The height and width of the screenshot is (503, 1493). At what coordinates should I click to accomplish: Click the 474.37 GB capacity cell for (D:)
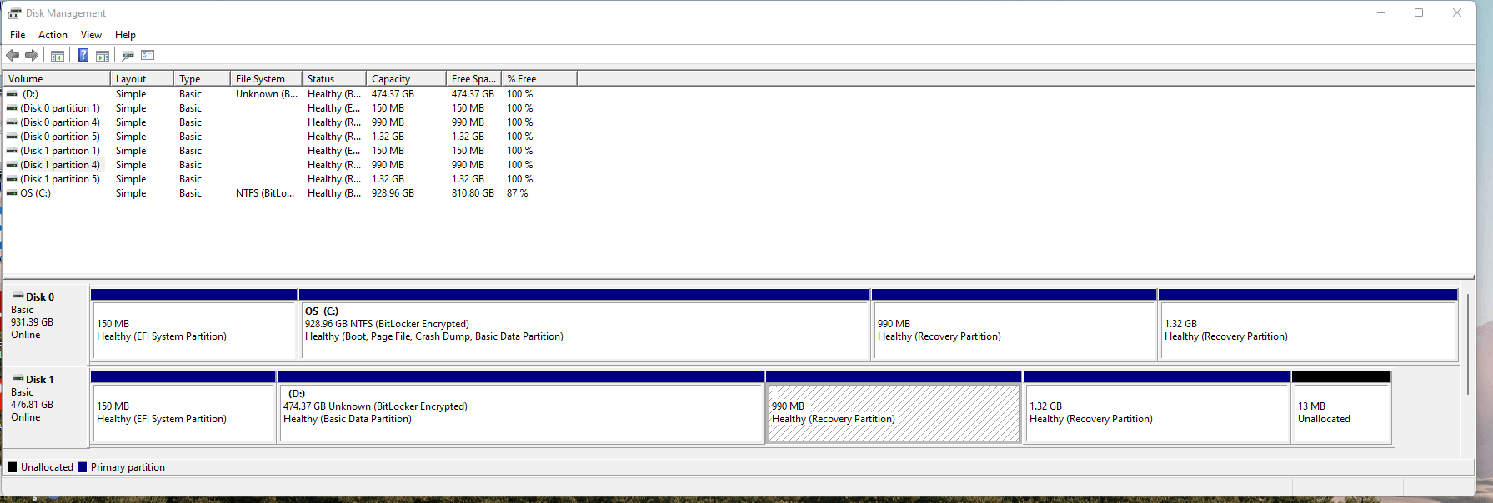tap(393, 94)
